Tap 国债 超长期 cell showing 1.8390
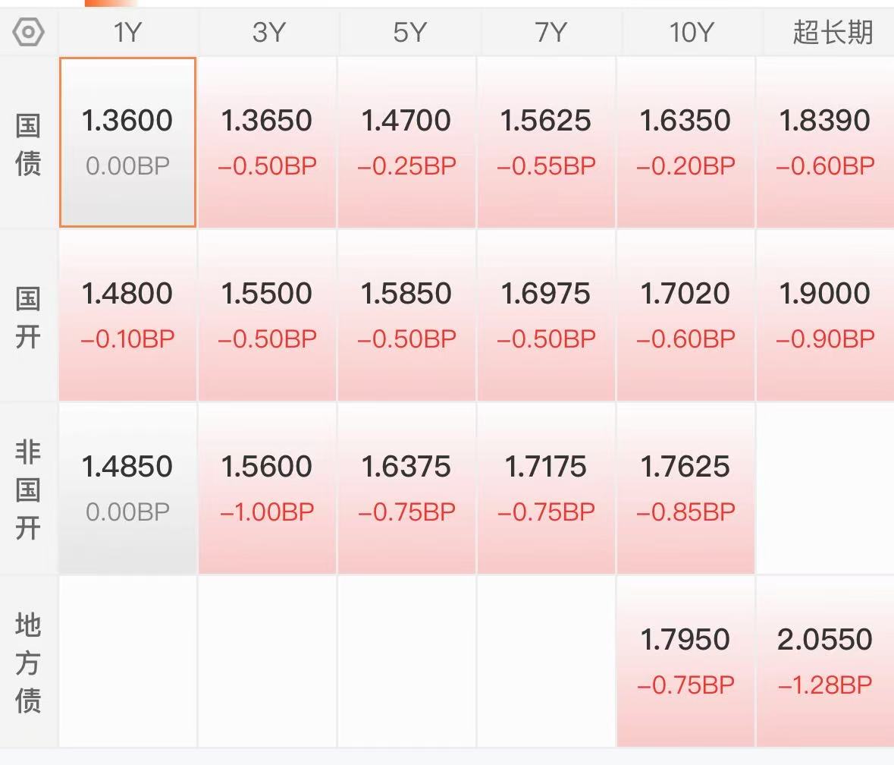Viewport: 894px width, 765px height. point(826,142)
